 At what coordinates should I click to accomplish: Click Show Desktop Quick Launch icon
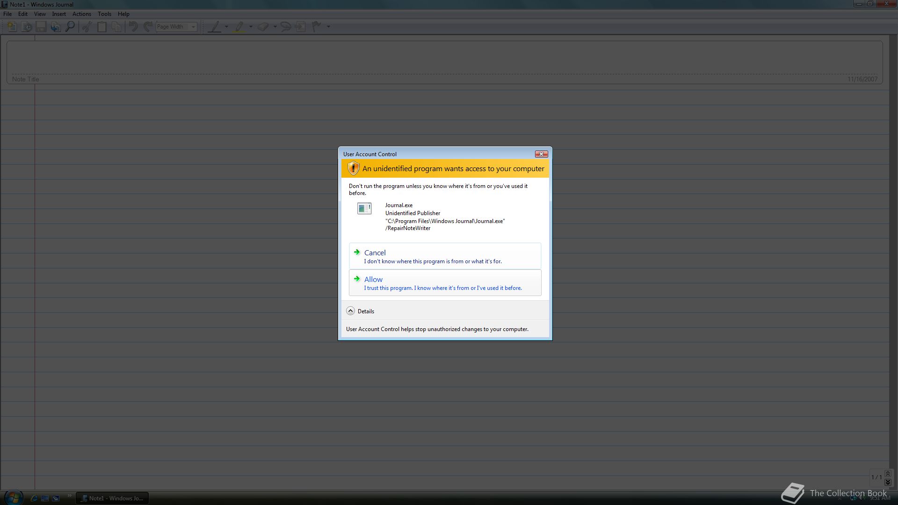[45, 498]
